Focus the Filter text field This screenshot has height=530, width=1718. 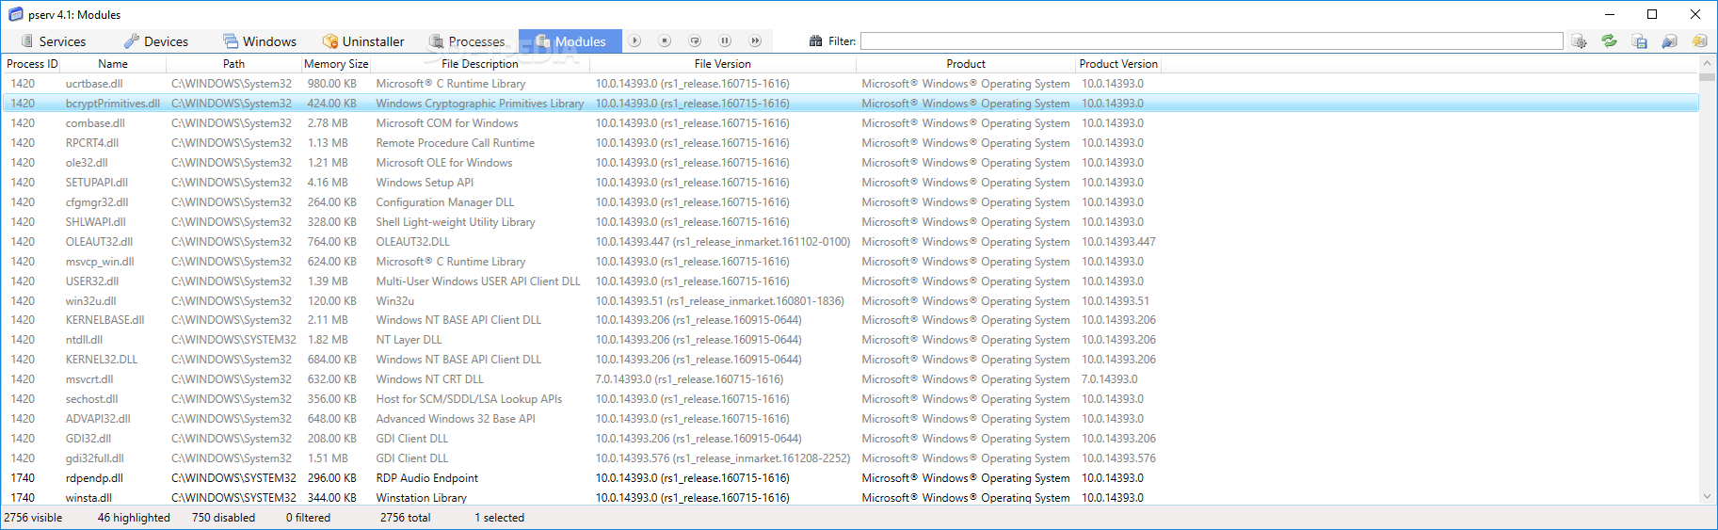(x=1212, y=41)
